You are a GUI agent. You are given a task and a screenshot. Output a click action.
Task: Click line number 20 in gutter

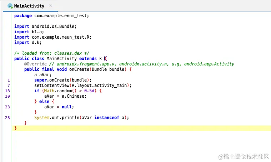point(7,96)
